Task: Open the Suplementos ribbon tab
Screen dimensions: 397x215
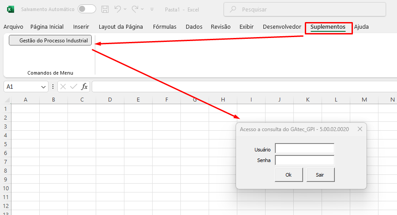Action: (328, 27)
